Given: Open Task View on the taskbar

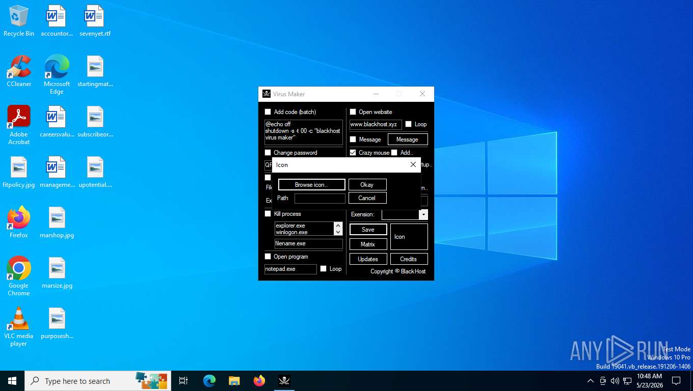Looking at the screenshot, I should [x=183, y=381].
